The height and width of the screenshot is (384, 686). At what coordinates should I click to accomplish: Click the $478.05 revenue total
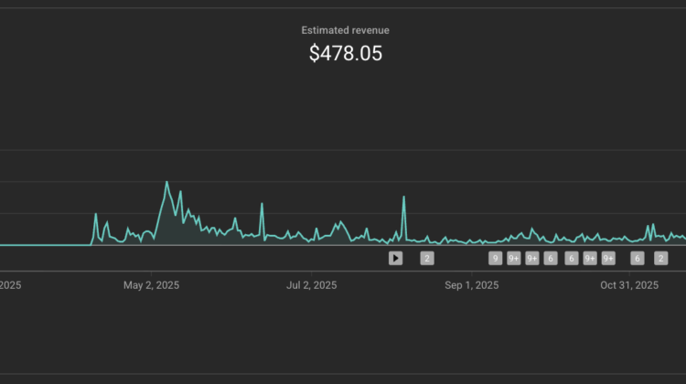tap(346, 53)
